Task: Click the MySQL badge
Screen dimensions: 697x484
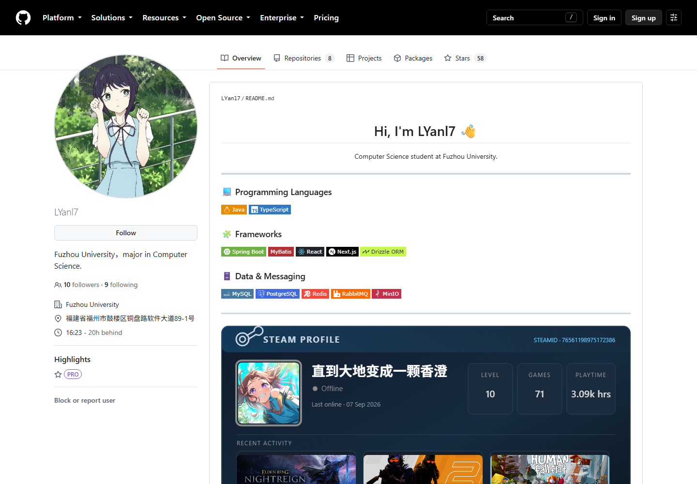Action: [237, 294]
